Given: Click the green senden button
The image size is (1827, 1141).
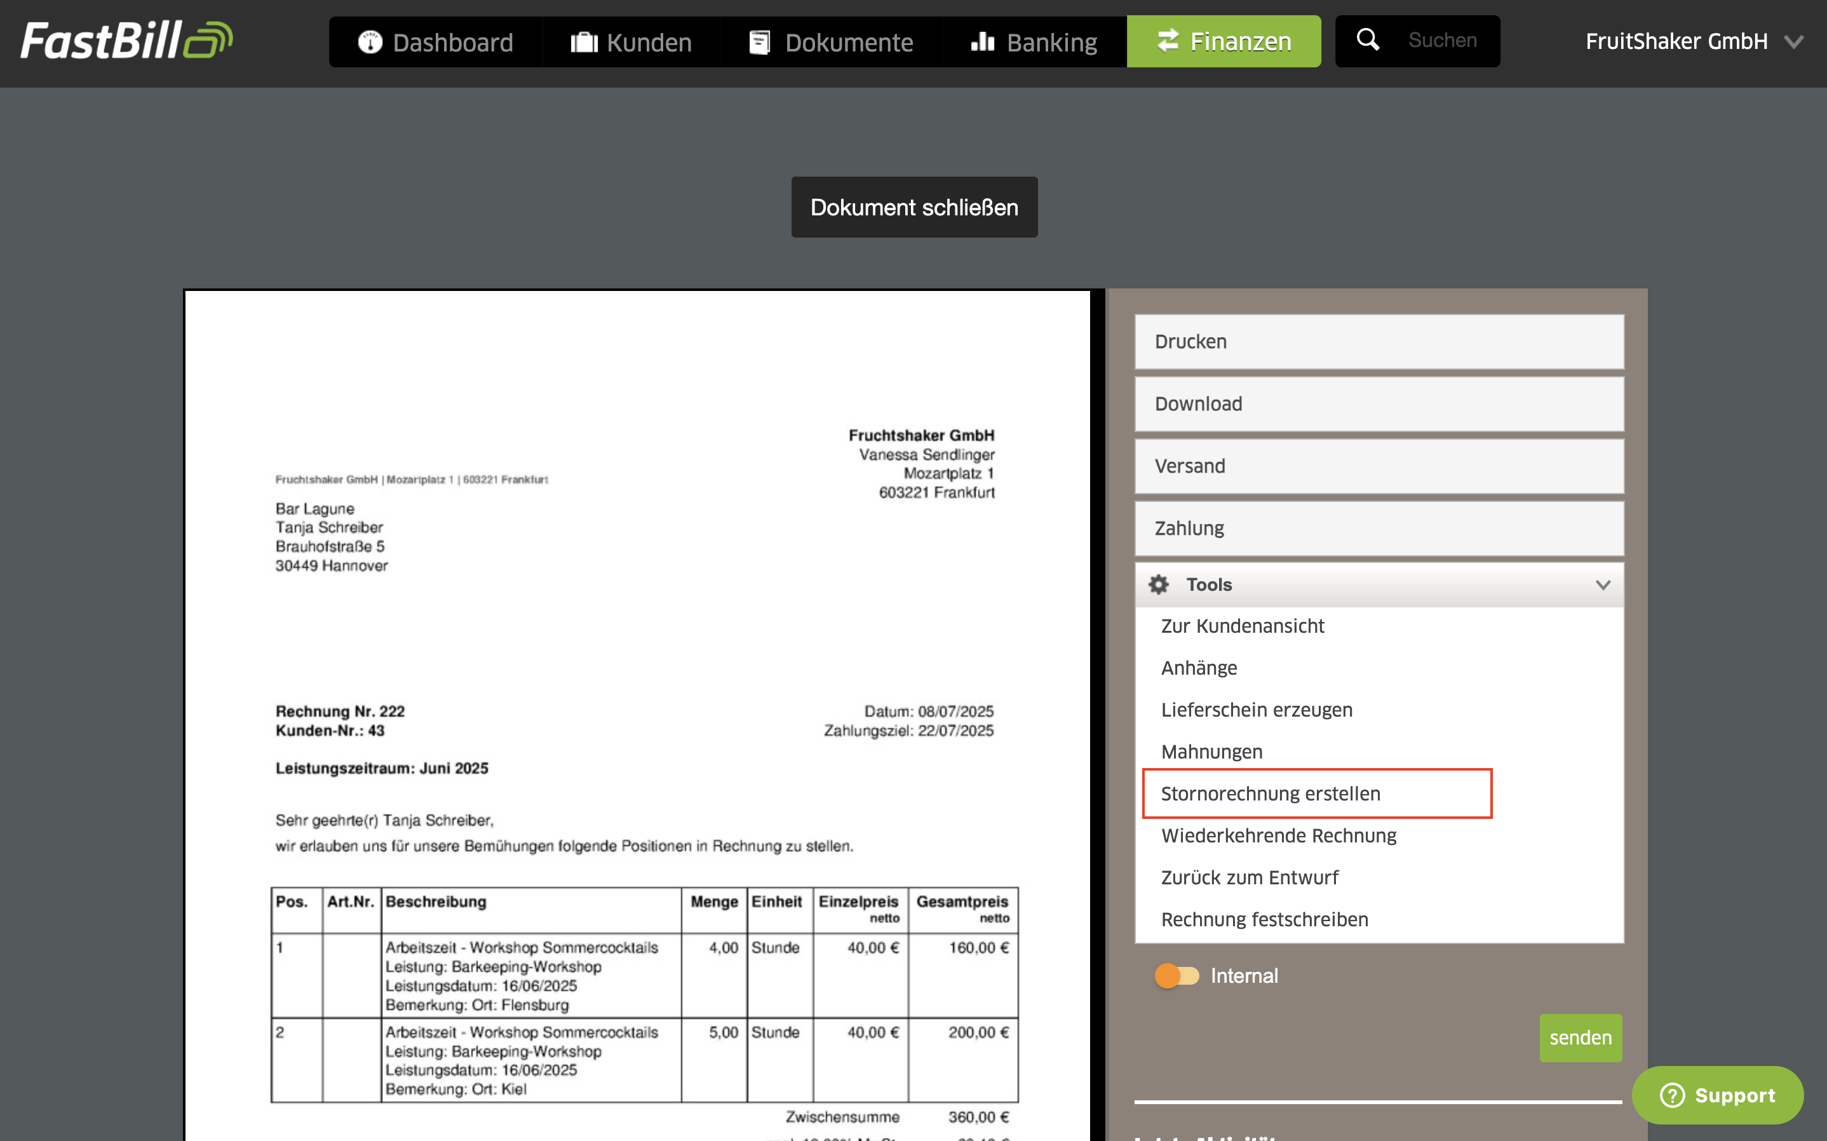Looking at the screenshot, I should [1580, 1037].
